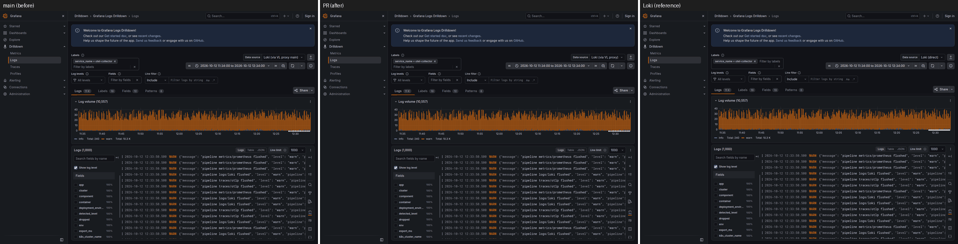The width and height of the screenshot is (958, 244).
Task: Open Administration in the Loki (reference) sidebar
Action: click(659, 94)
